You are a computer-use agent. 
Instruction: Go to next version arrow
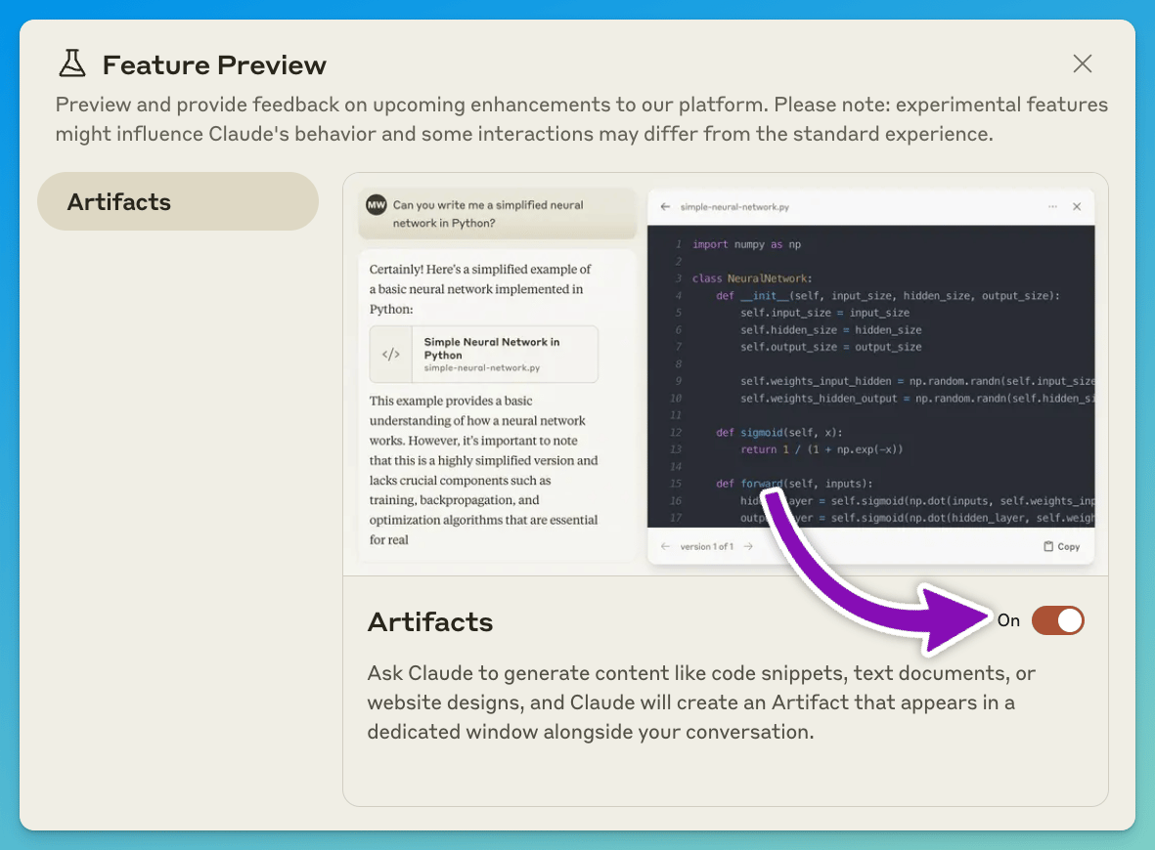[748, 547]
